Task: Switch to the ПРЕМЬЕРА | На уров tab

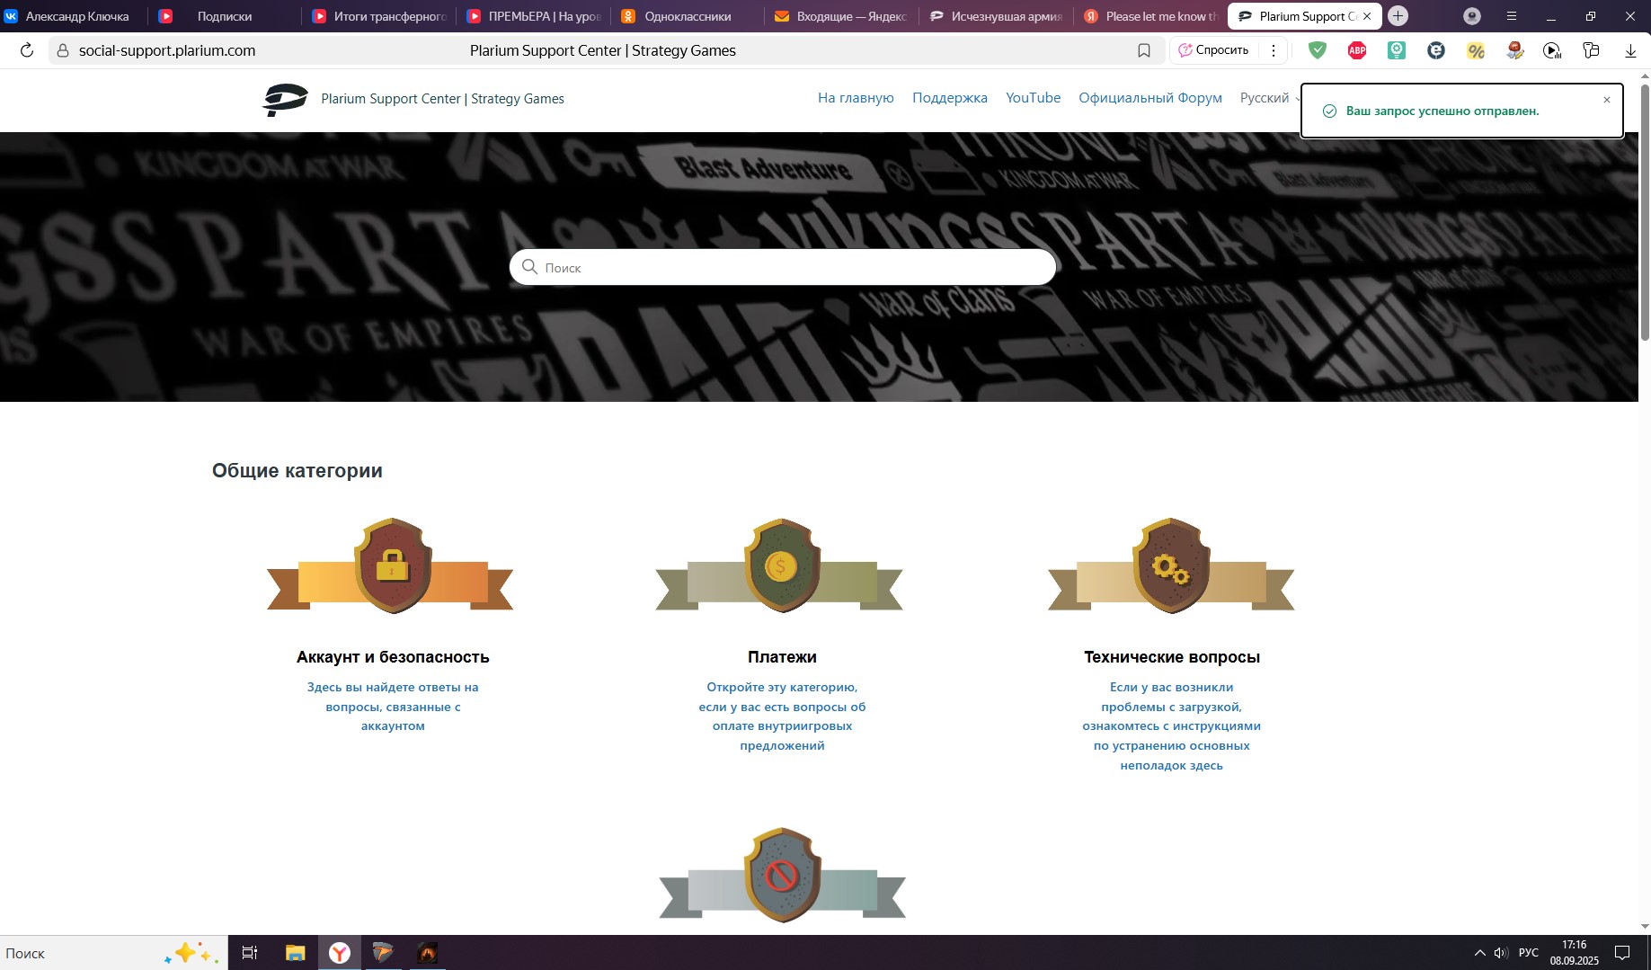Action: point(535,16)
